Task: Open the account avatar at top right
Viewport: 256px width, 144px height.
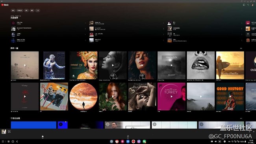Action: pyautogui.click(x=252, y=5)
